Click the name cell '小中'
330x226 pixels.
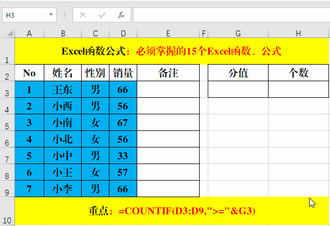[x=62, y=155]
